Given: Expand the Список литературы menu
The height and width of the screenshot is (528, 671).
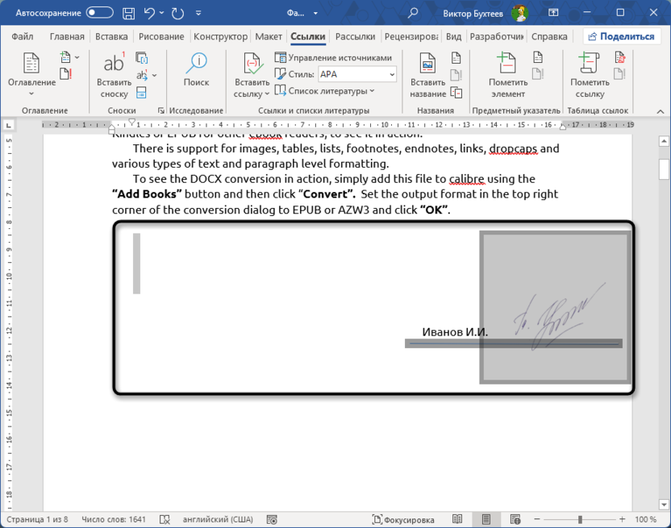Looking at the screenshot, I should (325, 91).
